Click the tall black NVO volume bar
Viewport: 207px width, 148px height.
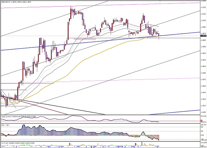click(142, 144)
